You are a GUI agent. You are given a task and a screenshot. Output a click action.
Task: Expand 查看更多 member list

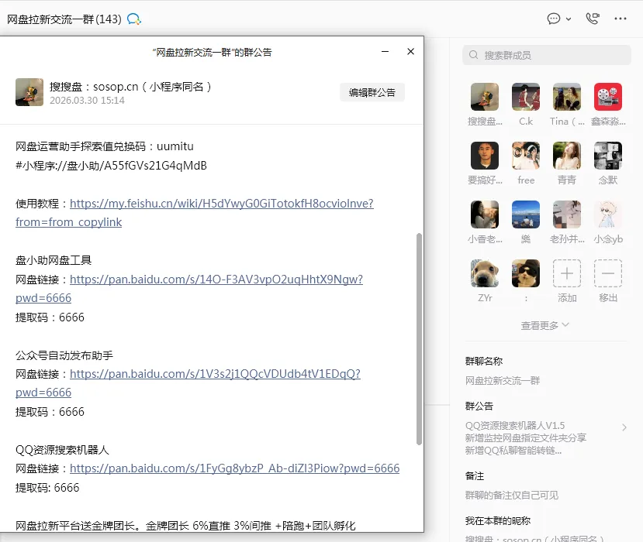click(544, 325)
